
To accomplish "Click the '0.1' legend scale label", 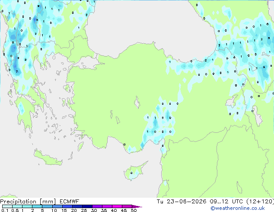I will [x=5, y=210].
